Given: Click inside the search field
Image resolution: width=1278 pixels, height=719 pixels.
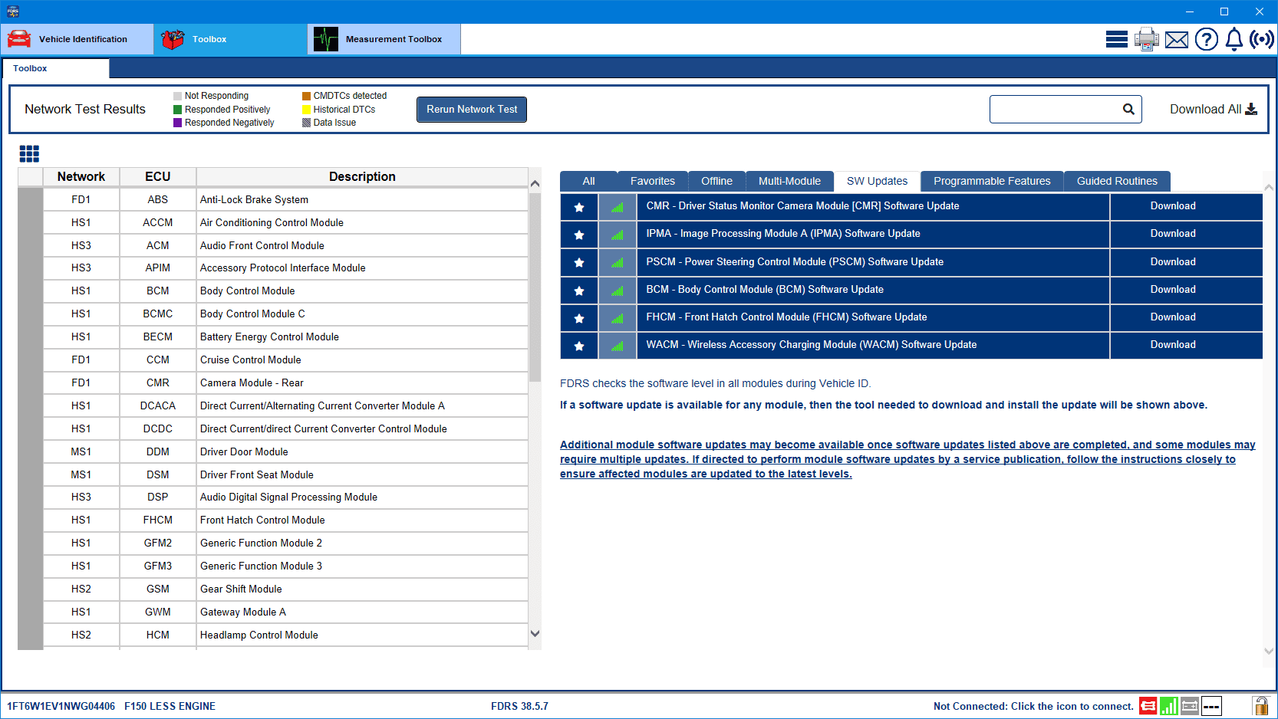Looking at the screenshot, I should tap(1059, 109).
